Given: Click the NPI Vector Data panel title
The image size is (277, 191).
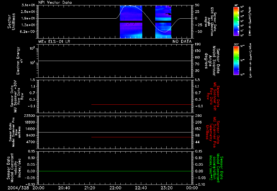Looking at the screenshot, I should click(55, 2).
